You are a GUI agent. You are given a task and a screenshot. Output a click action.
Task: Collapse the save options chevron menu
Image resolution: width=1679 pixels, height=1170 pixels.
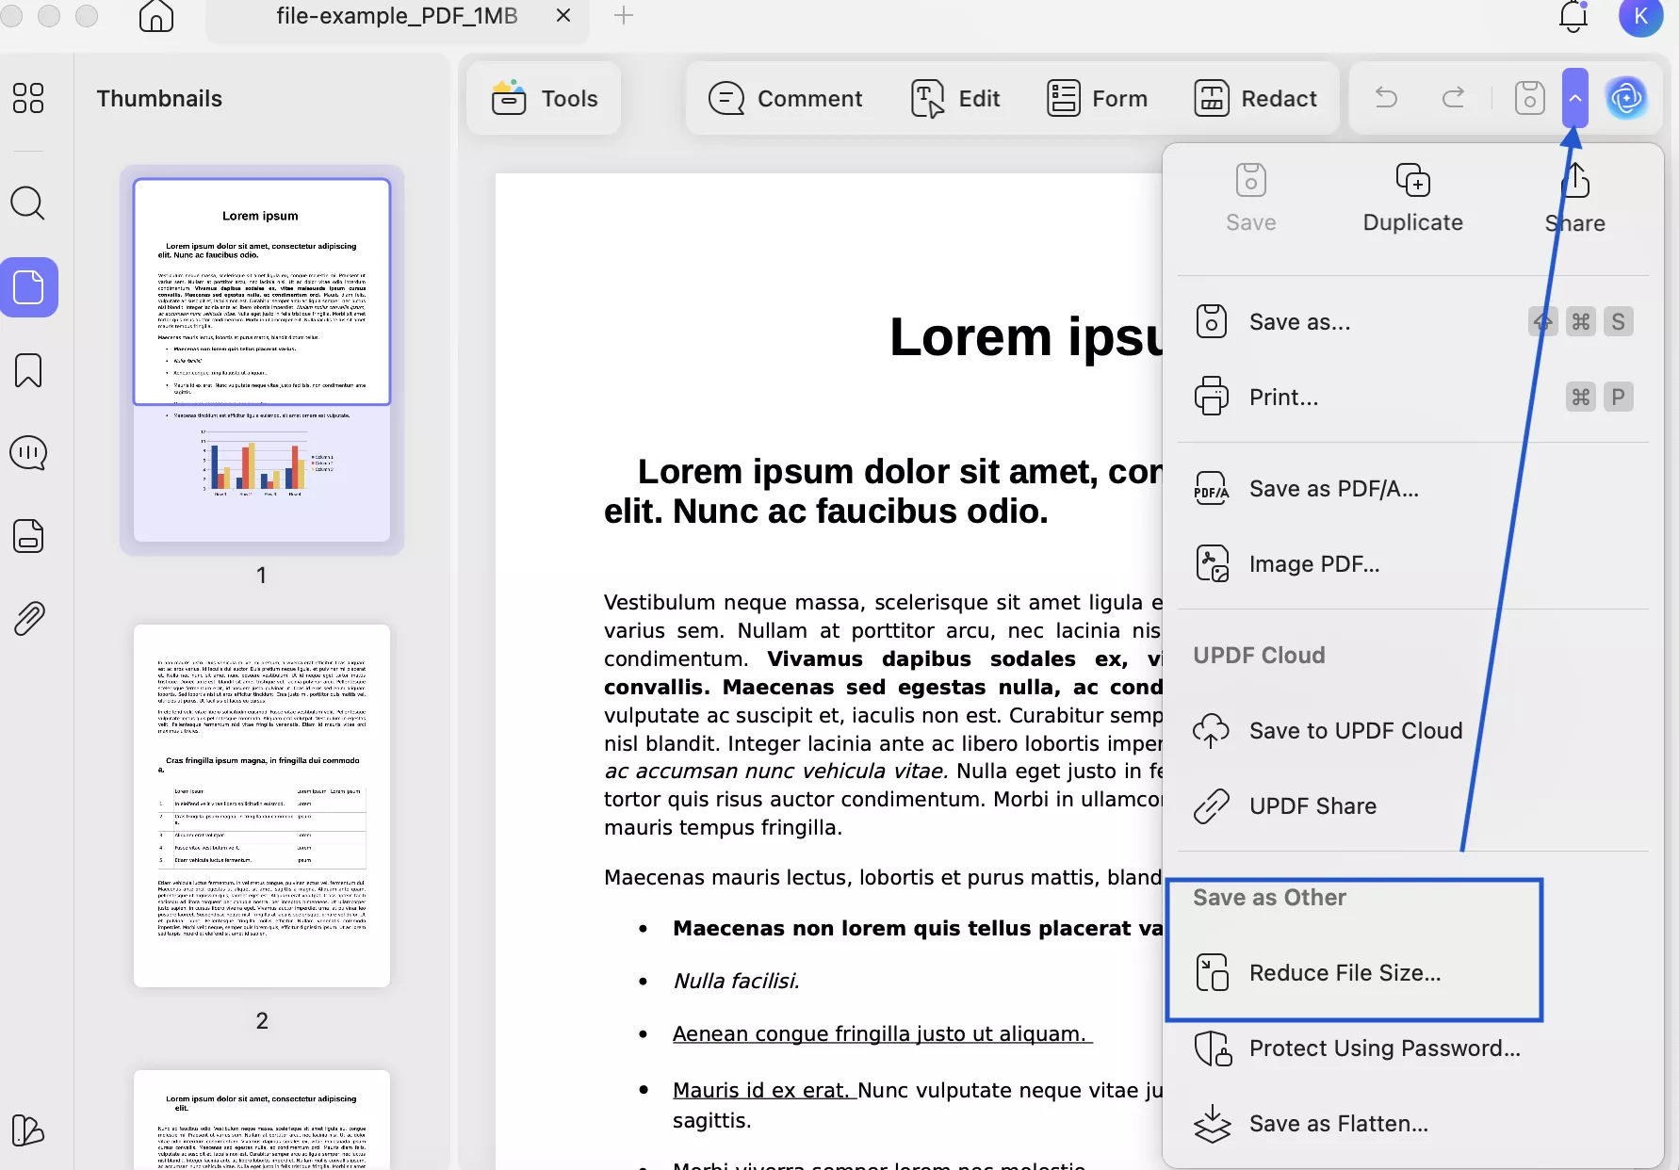pos(1574,98)
